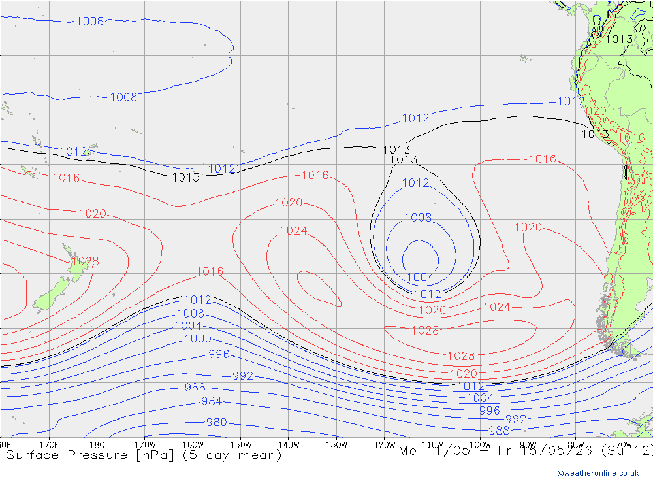Click the blue 1012 label touching the South American coast

coord(571,101)
